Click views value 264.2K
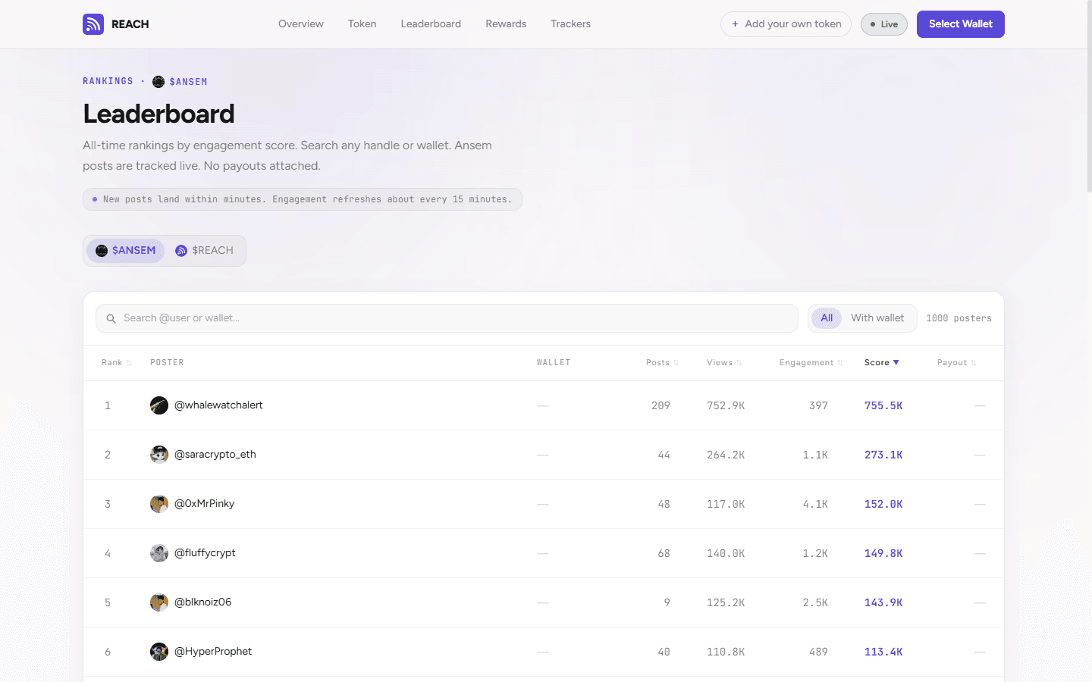Image resolution: width=1092 pixels, height=682 pixels. click(726, 455)
